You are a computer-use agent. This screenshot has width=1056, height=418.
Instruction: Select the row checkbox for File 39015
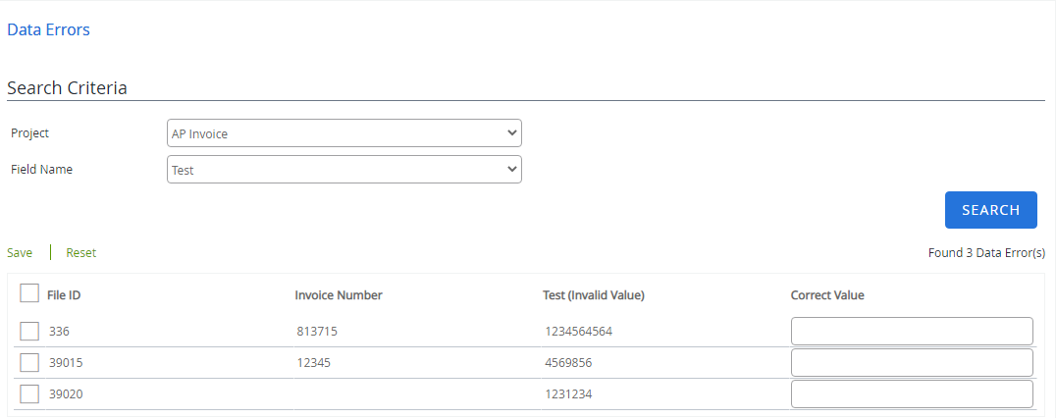[29, 363]
